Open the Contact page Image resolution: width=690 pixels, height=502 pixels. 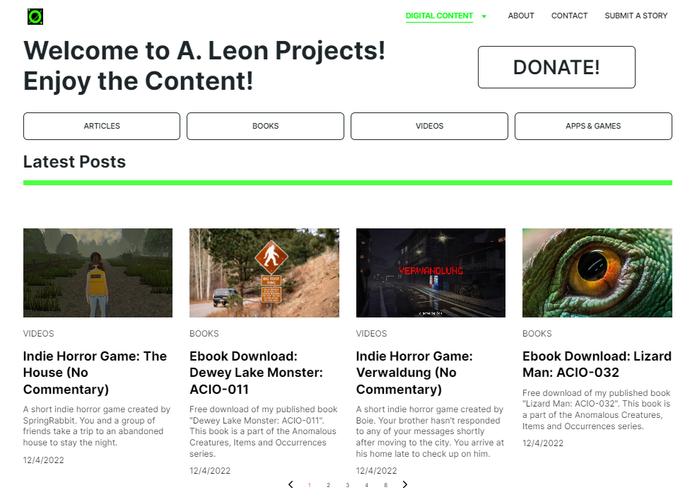click(x=569, y=16)
